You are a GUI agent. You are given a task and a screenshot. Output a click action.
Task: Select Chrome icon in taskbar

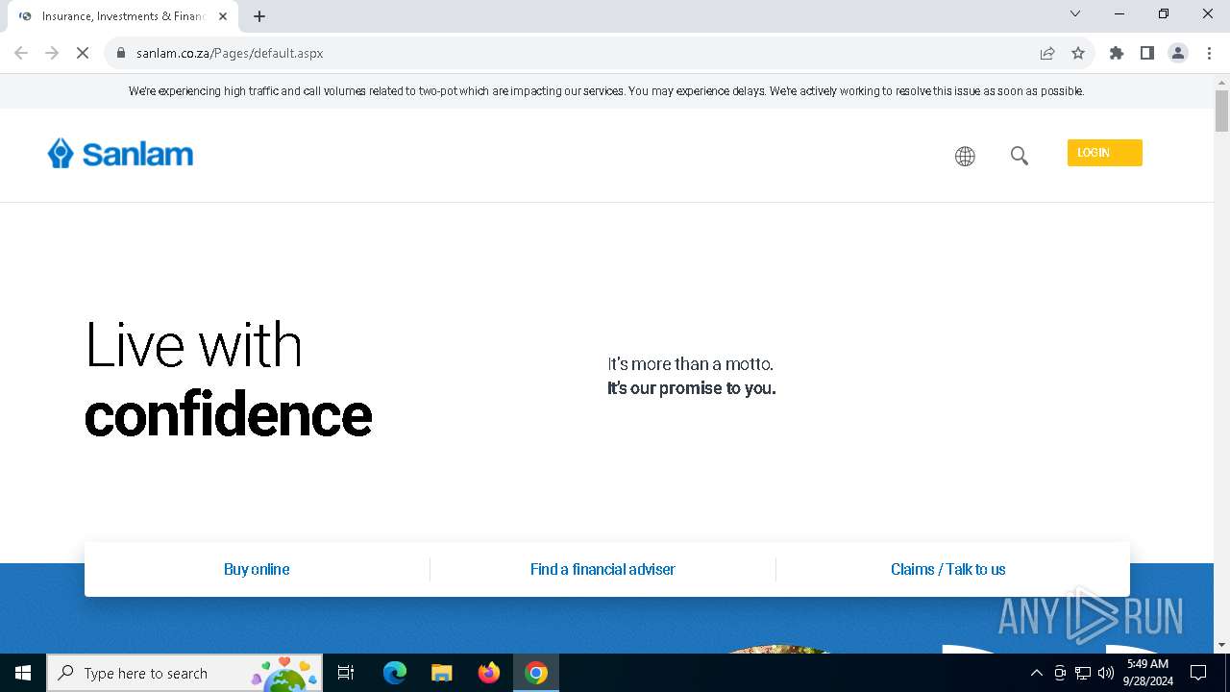pos(536,673)
